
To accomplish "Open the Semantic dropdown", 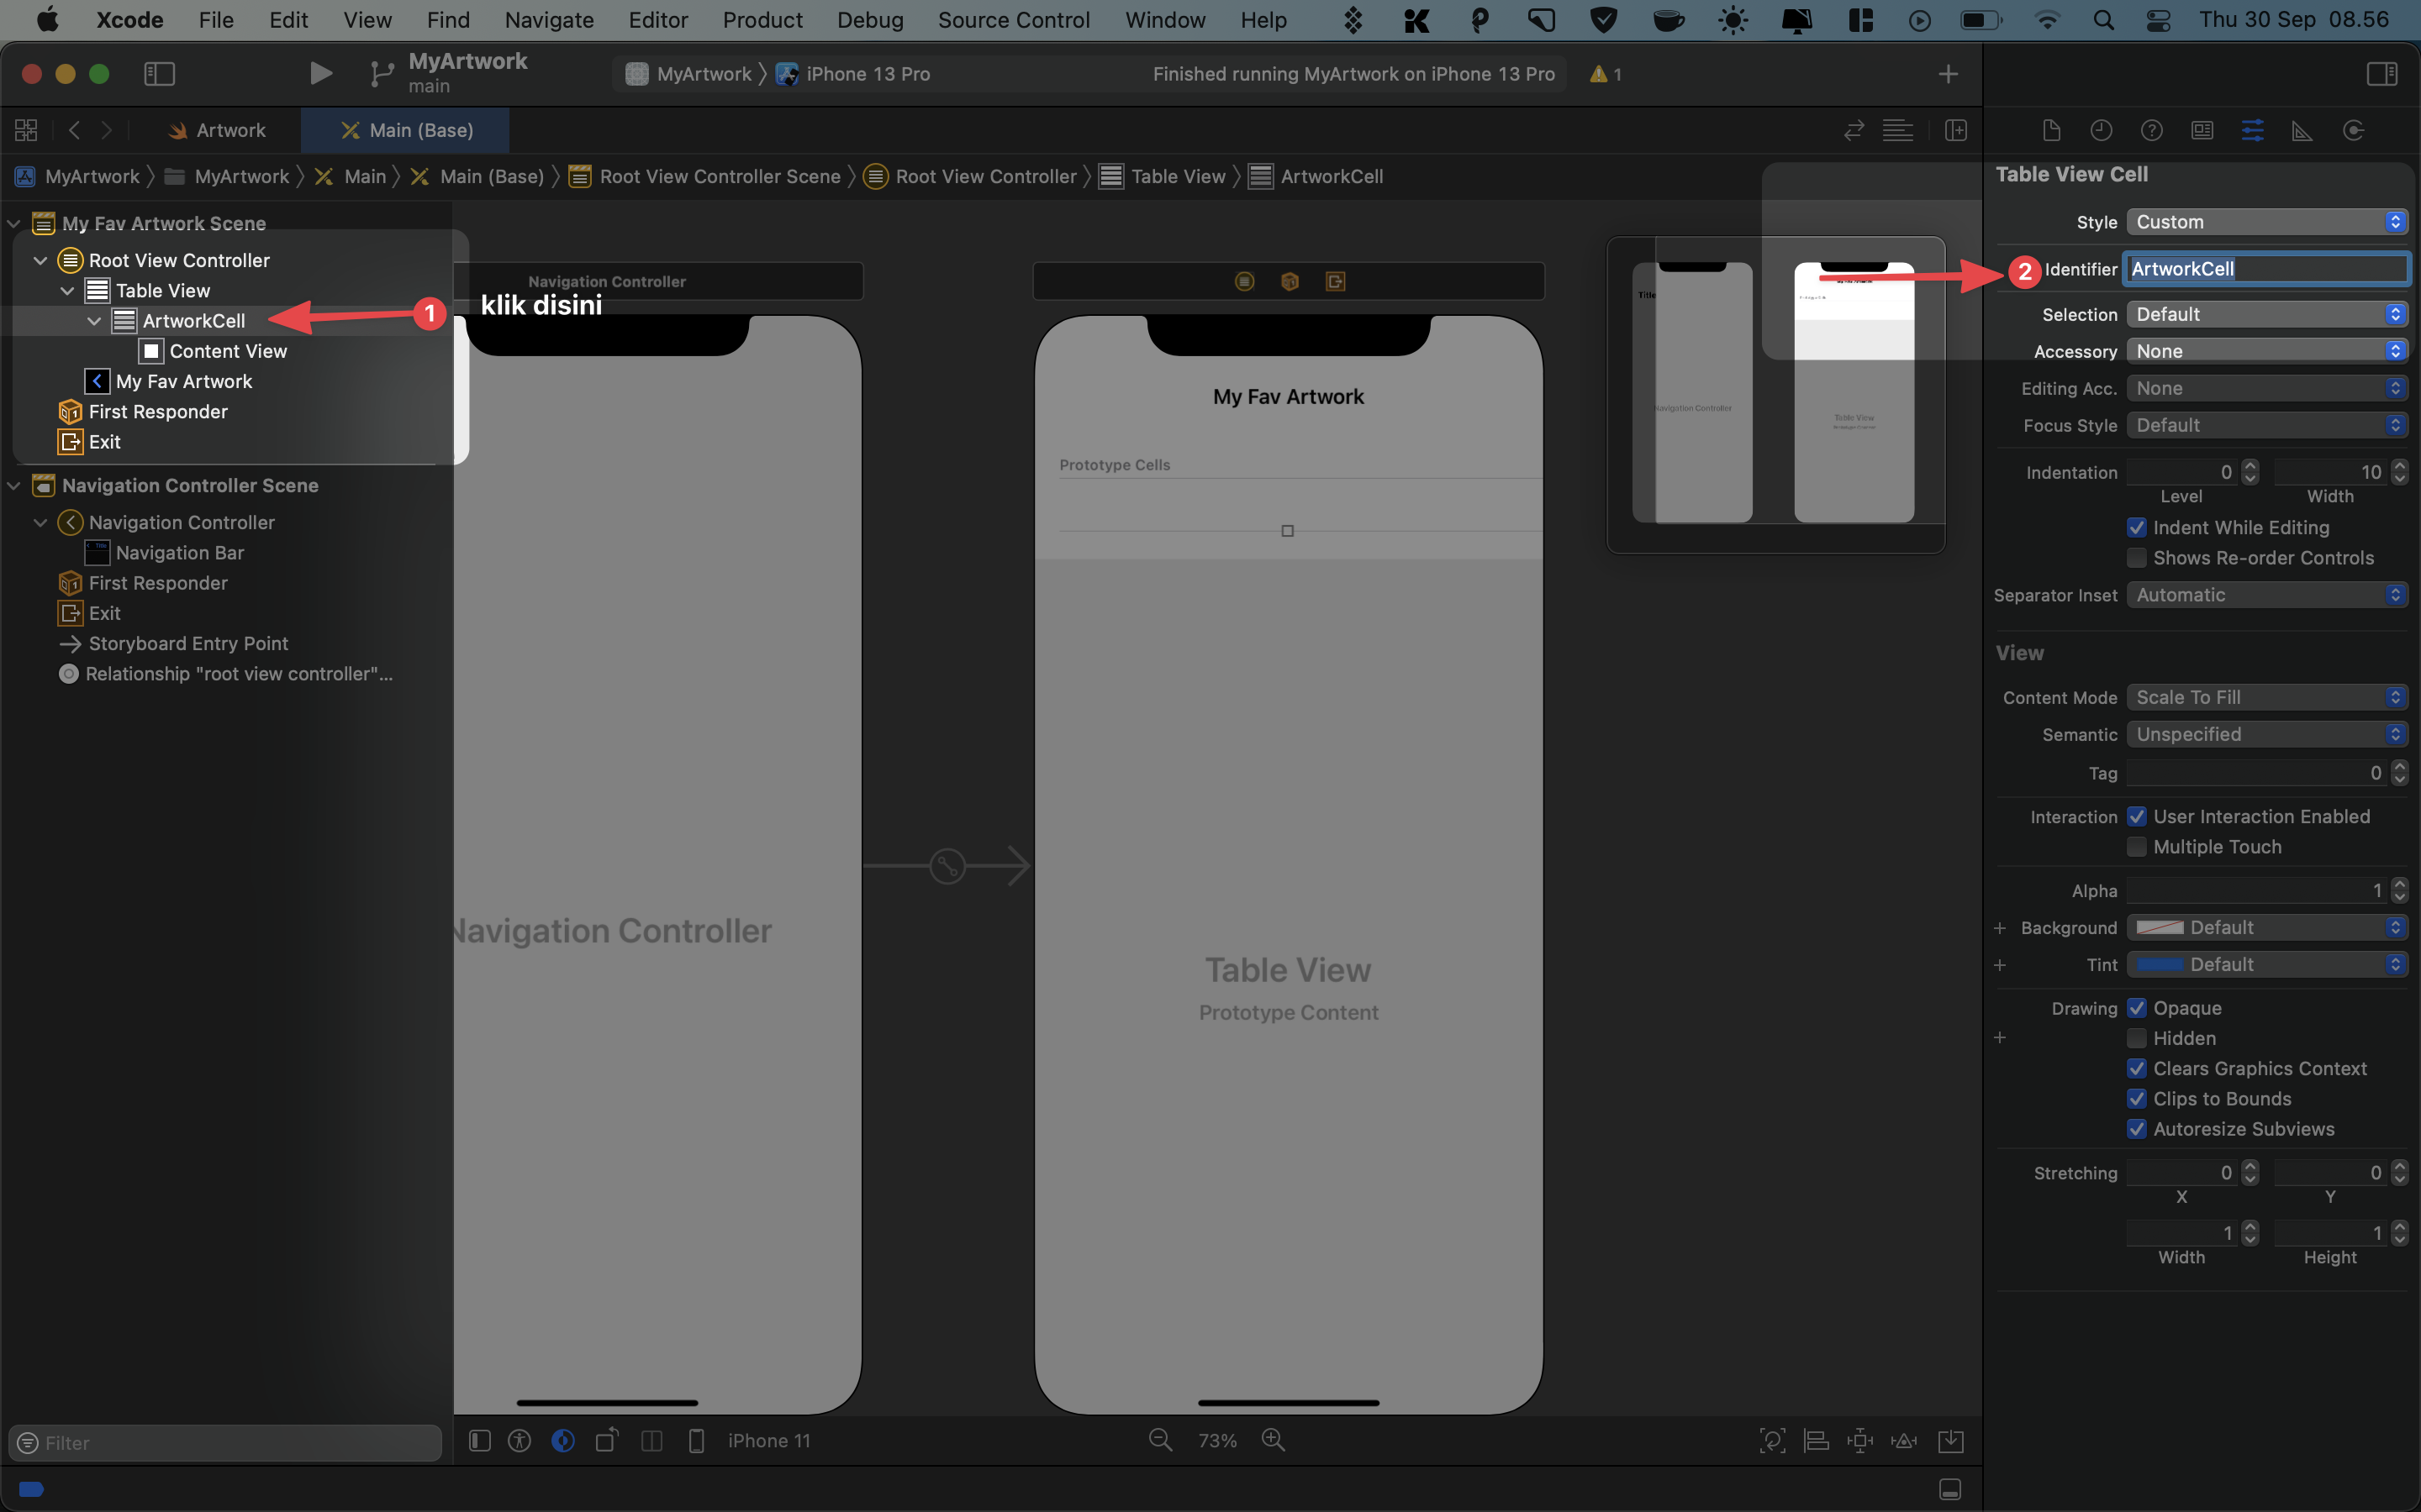I will tap(2266, 734).
